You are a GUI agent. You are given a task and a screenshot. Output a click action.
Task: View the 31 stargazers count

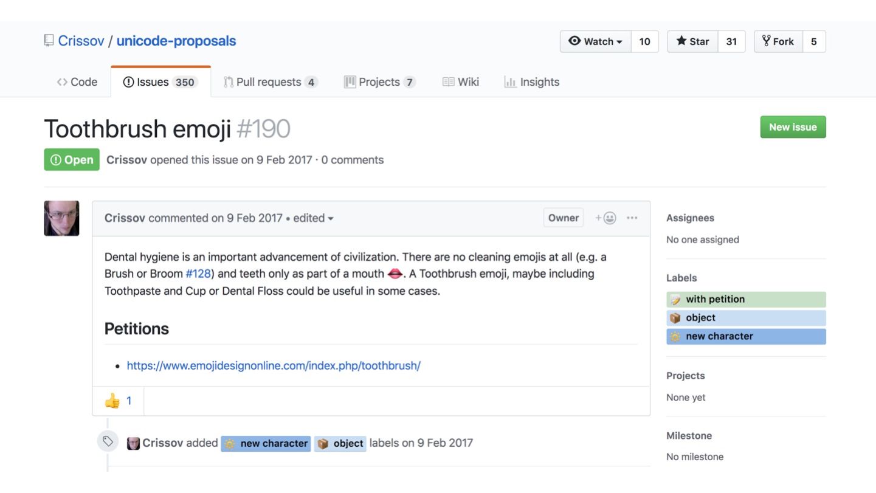pos(732,41)
